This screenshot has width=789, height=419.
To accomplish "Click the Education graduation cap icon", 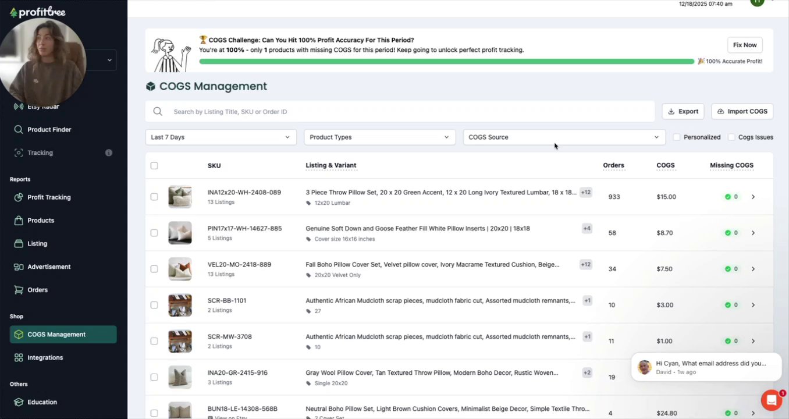I will click(x=19, y=402).
